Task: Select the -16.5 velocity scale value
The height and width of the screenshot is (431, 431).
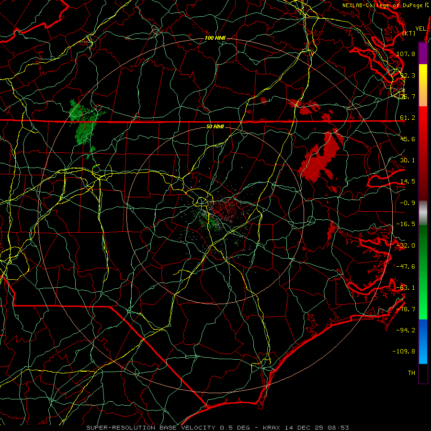Action: click(406, 224)
